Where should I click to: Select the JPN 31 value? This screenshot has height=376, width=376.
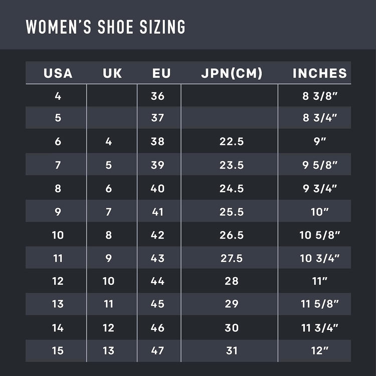coord(232,350)
